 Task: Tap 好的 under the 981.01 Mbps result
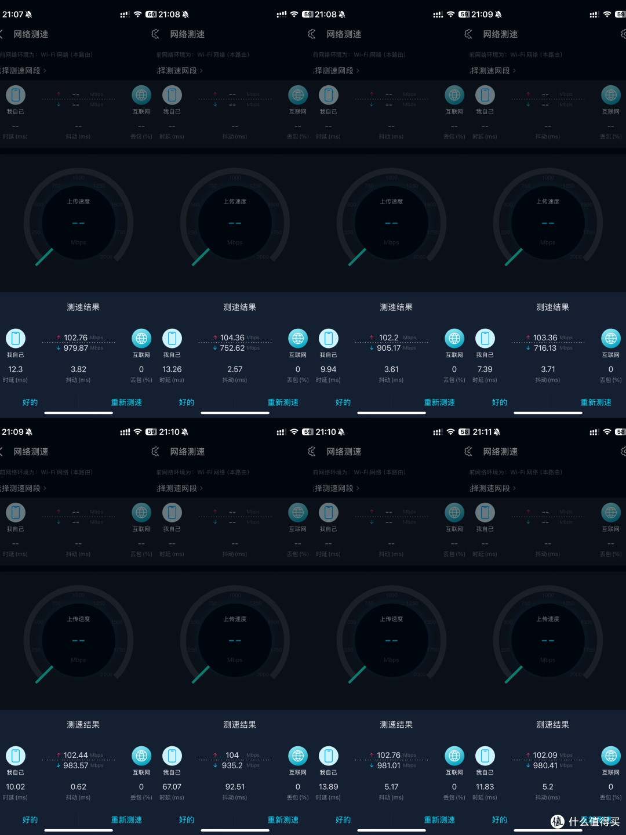[x=343, y=820]
